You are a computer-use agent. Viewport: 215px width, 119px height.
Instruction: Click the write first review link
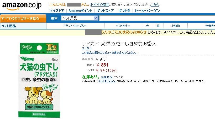(x=109, y=53)
